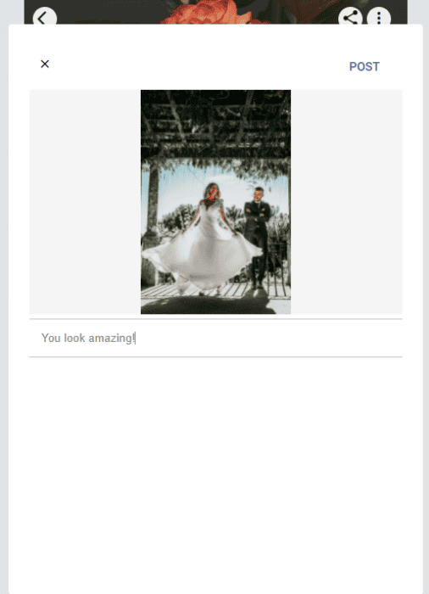Place cursor on the word 'You'
Image resolution: width=429 pixels, height=594 pixels.
tap(51, 338)
